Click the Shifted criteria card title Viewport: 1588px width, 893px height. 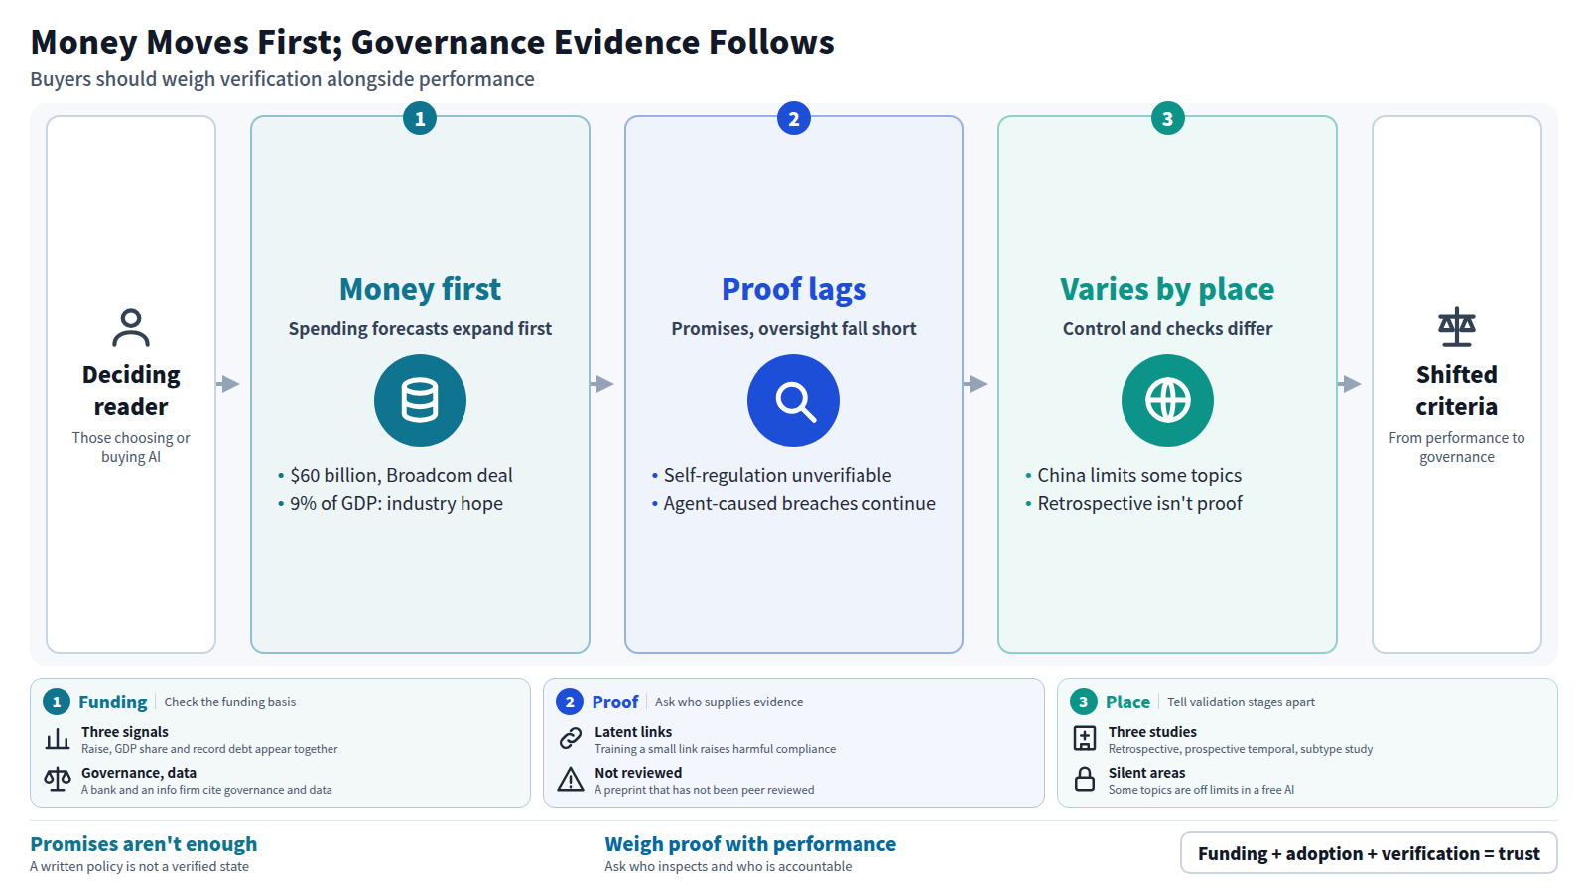1457,390
